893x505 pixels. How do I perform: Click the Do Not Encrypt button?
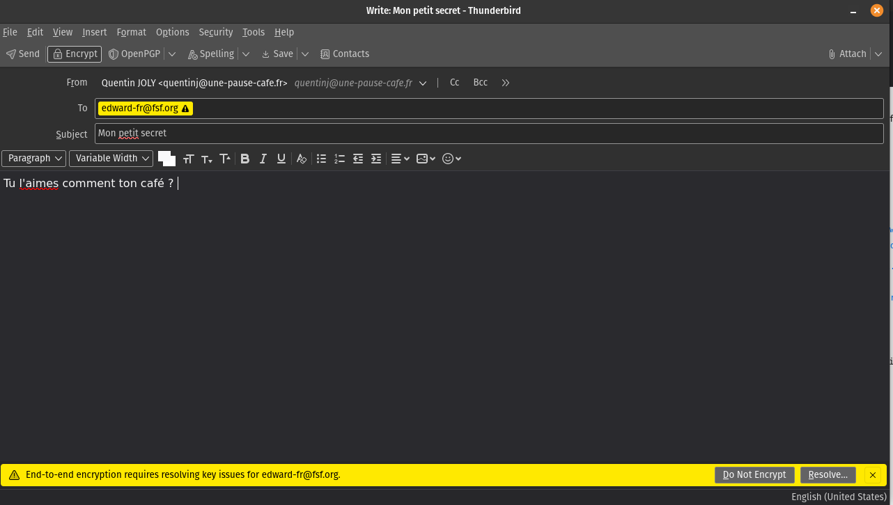pos(754,475)
